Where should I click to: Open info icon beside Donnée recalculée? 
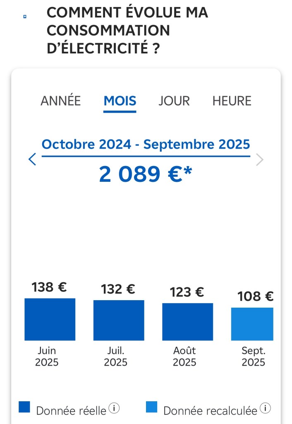(265, 408)
